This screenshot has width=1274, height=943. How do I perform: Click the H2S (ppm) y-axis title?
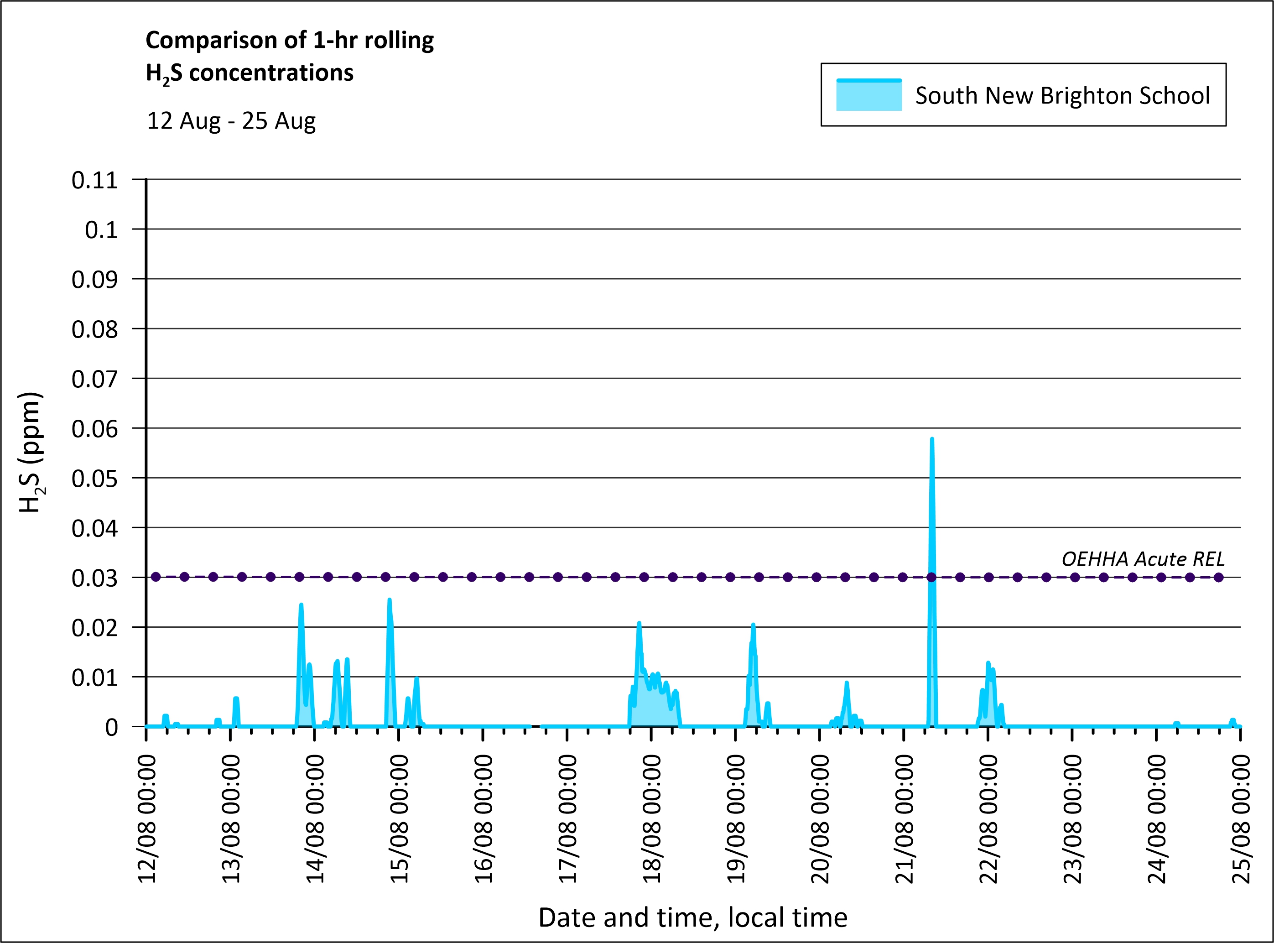31,452
